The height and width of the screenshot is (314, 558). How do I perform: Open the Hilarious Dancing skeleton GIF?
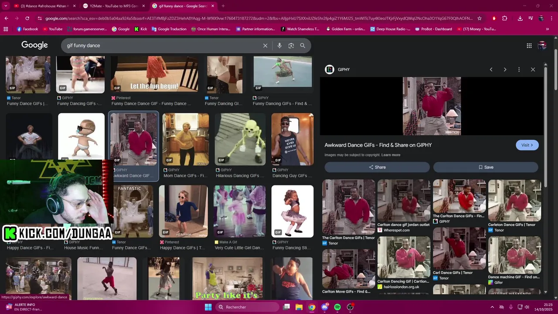click(x=240, y=139)
